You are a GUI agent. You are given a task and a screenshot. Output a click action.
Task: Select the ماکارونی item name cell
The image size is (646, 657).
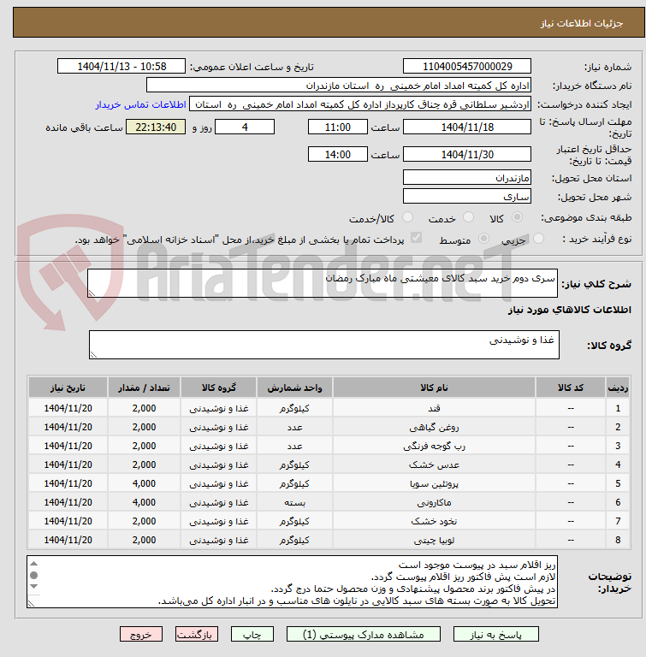[434, 502]
